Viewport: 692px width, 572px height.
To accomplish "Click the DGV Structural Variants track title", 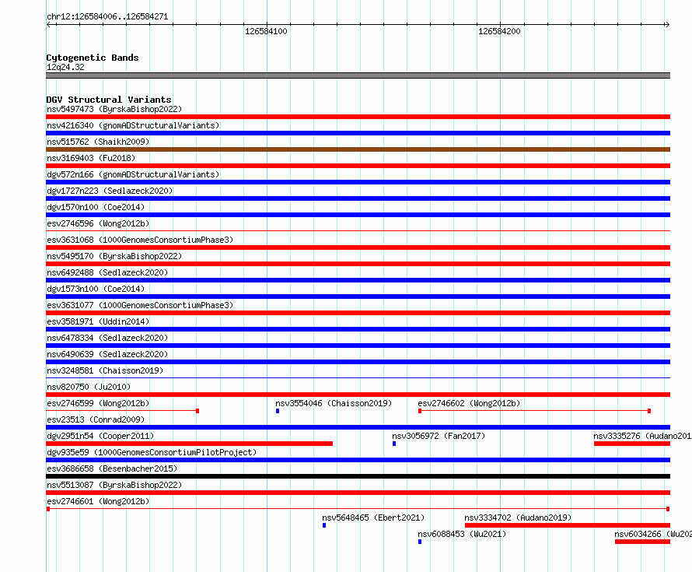I will [x=109, y=100].
